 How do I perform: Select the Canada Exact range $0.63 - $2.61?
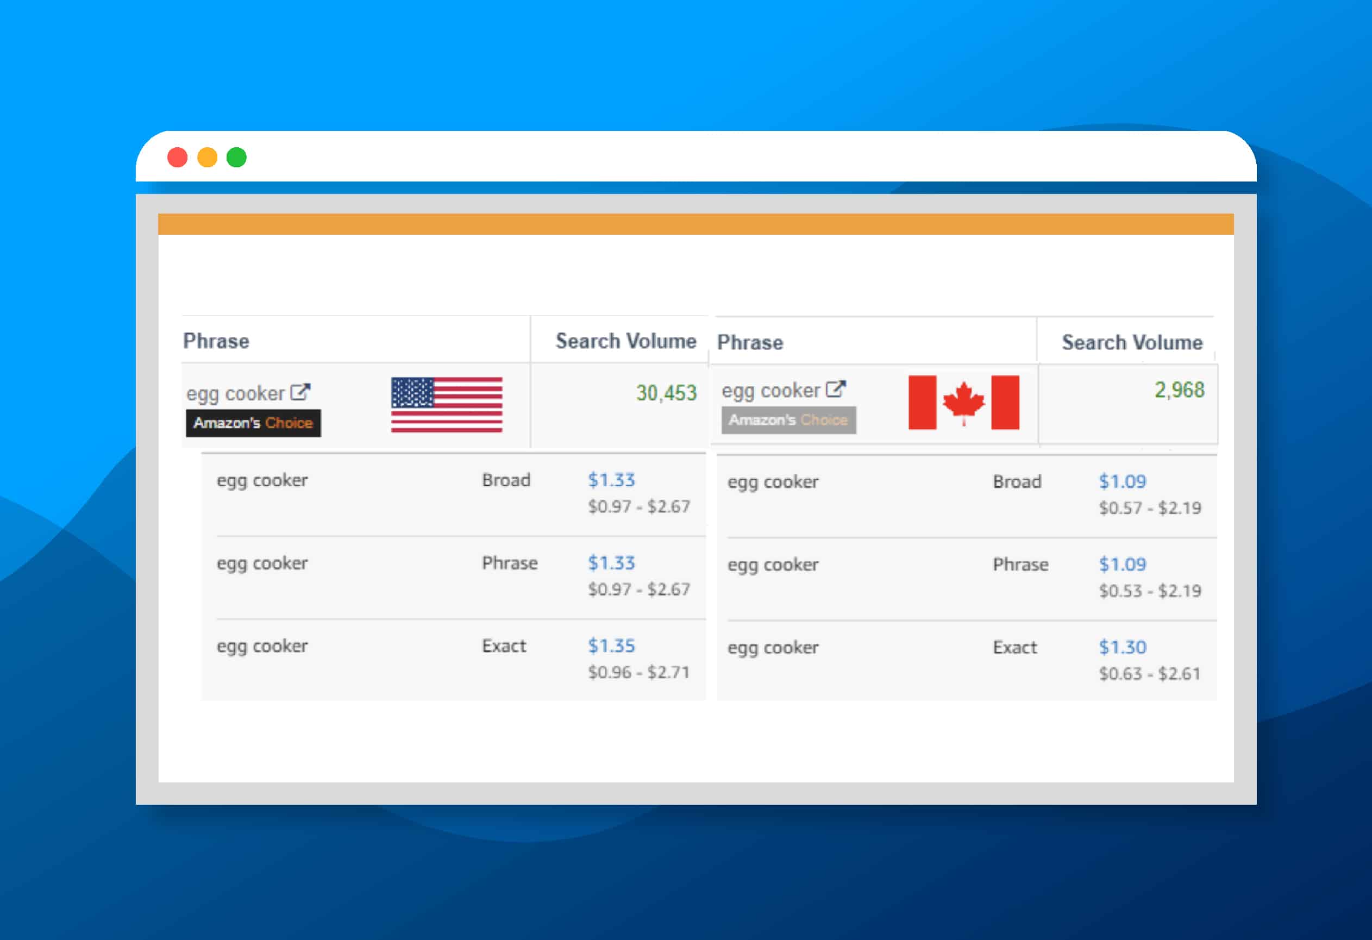tap(1150, 674)
